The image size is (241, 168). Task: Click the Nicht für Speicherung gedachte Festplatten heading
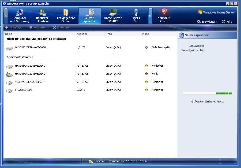pyautogui.click(x=36, y=39)
